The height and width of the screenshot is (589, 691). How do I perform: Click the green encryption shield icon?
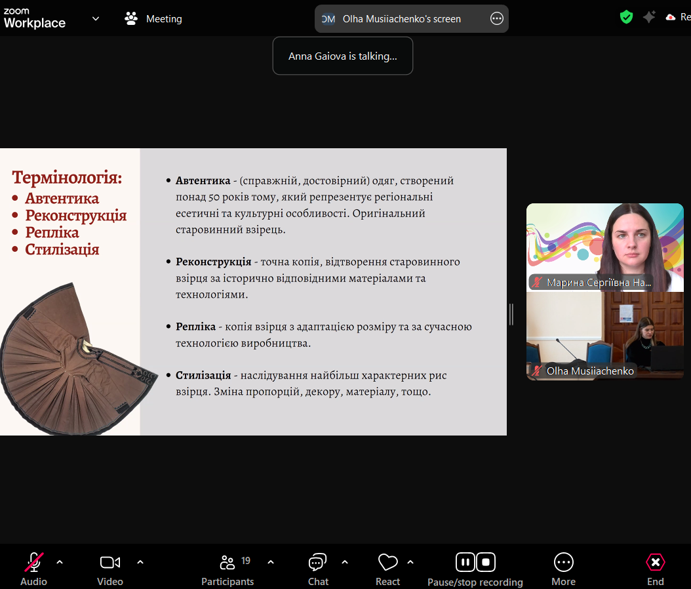(626, 18)
